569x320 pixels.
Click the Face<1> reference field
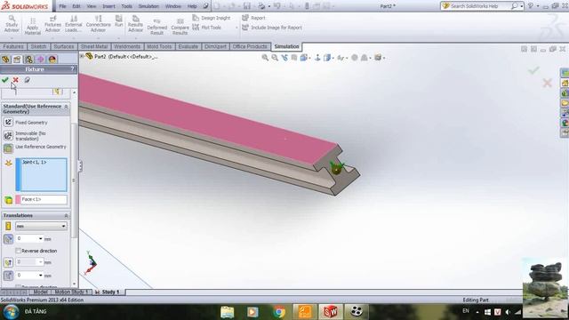coord(44,199)
